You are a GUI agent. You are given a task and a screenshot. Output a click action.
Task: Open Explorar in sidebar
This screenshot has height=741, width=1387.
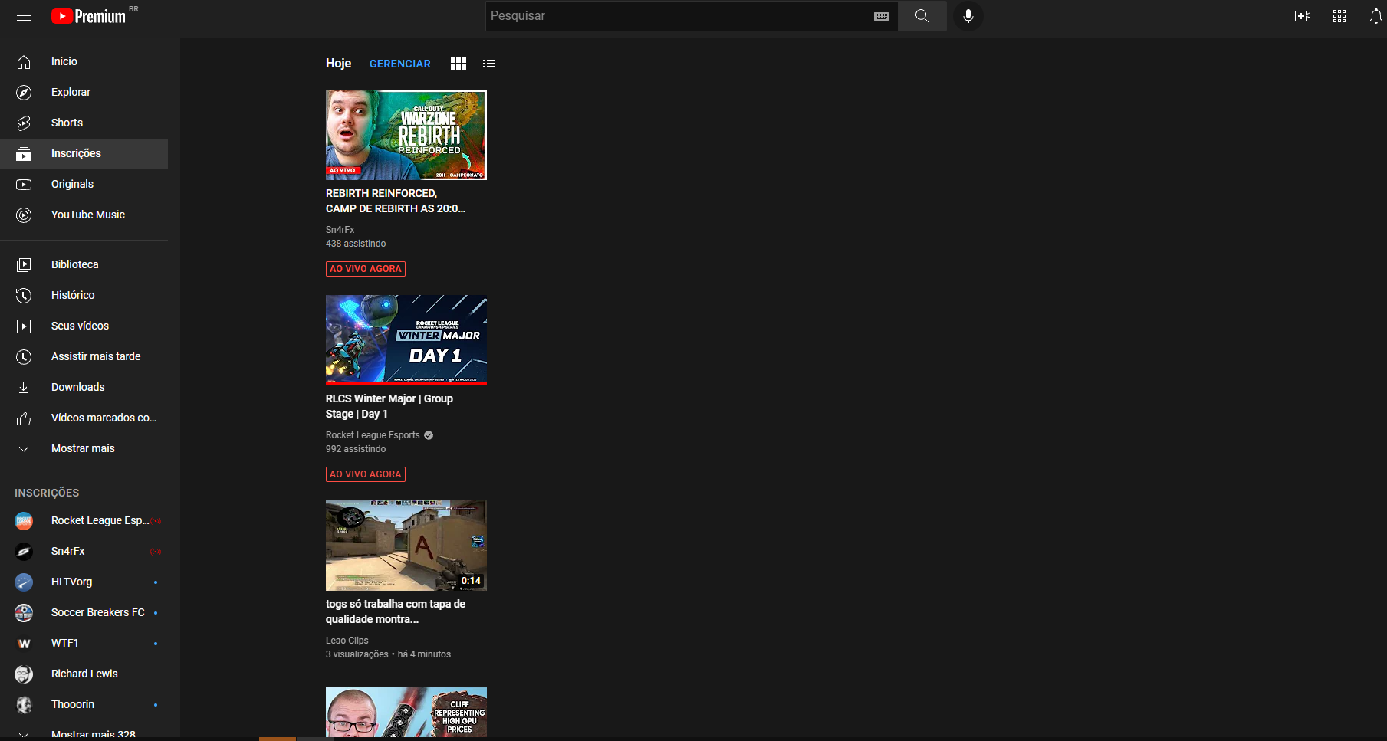84,92
